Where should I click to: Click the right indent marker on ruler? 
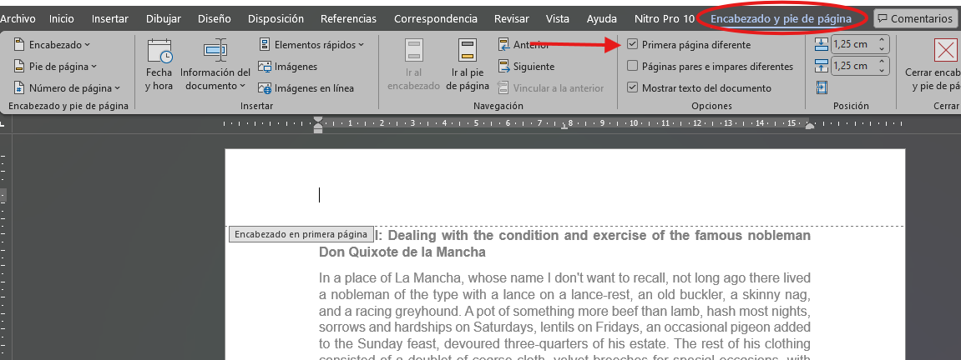pos(810,127)
